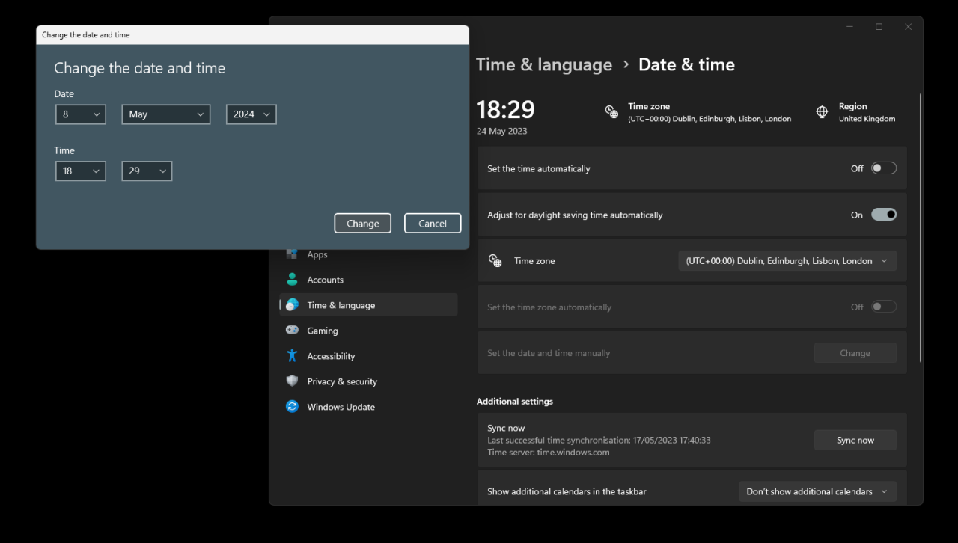Click the Privacy & security shield icon
Screen dimensions: 958x543
tap(292, 381)
